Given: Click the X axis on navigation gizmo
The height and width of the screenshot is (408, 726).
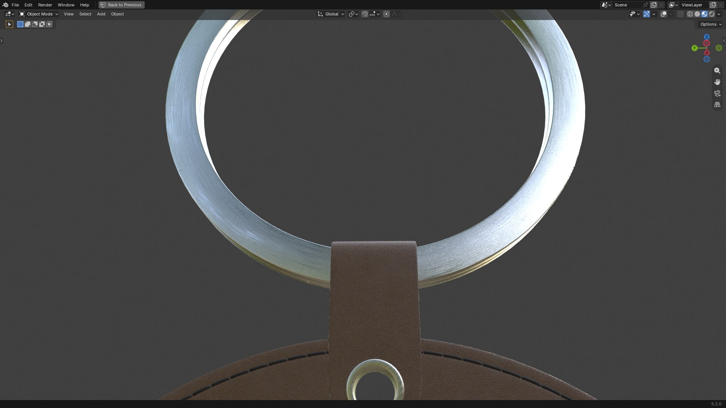Looking at the screenshot, I should click(707, 53).
